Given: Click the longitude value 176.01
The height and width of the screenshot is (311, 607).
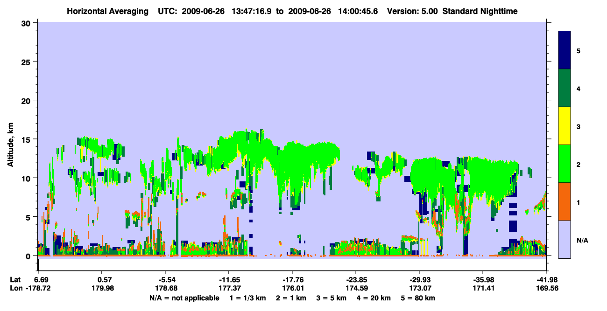Looking at the screenshot, I should click(294, 289).
